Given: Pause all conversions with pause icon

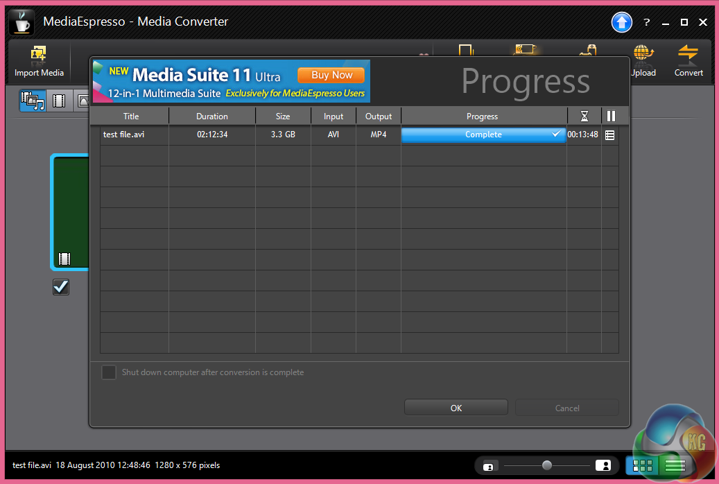Looking at the screenshot, I should click(611, 116).
